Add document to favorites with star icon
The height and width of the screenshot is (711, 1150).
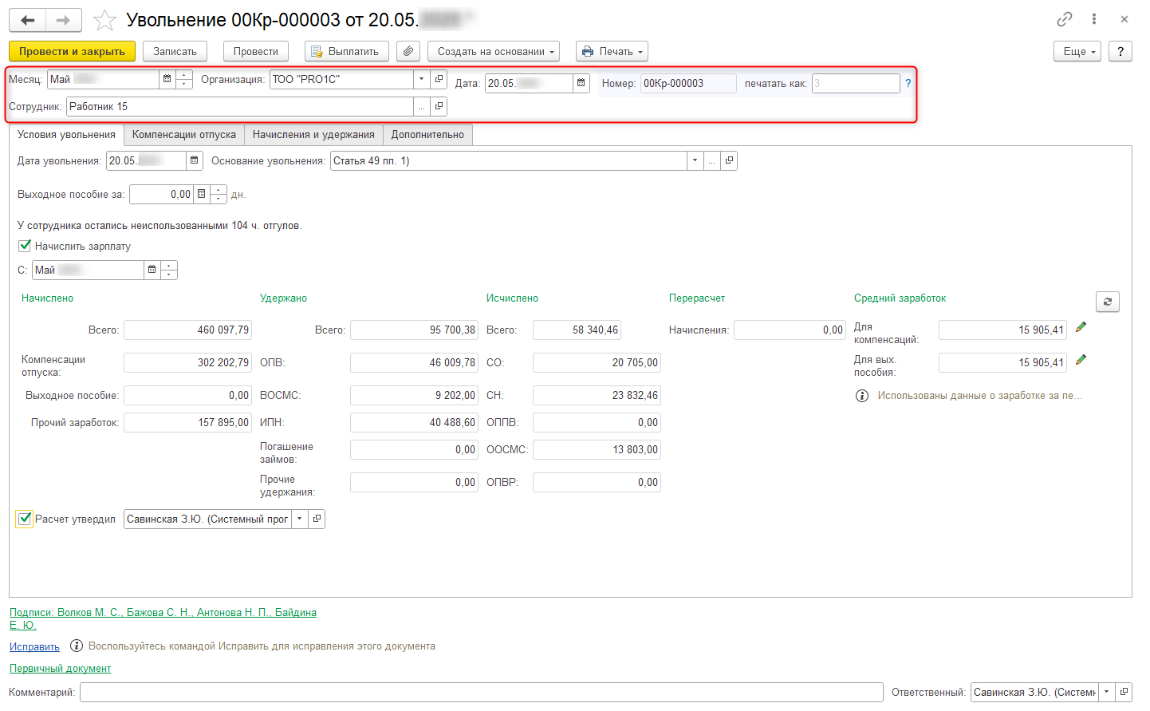click(x=104, y=21)
